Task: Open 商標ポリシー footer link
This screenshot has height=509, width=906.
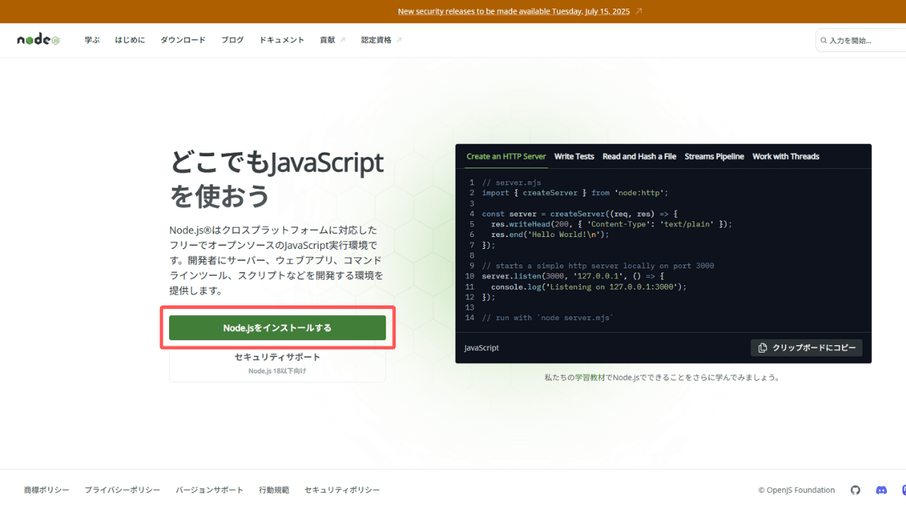Action: 47,490
